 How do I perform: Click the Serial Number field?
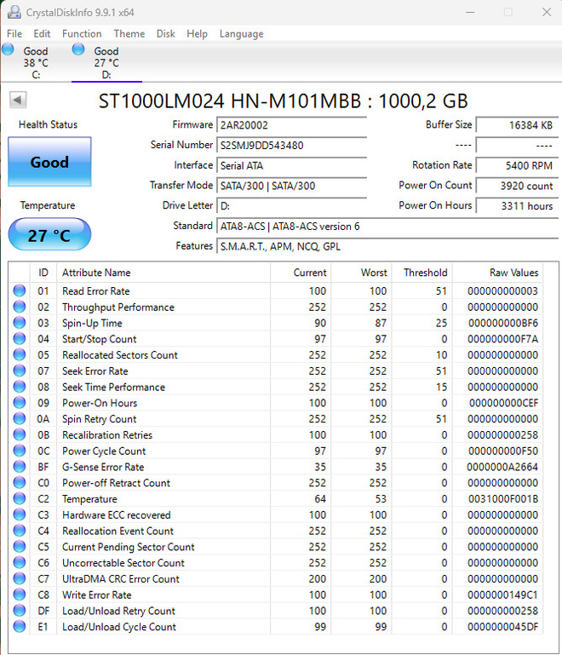pyautogui.click(x=291, y=146)
